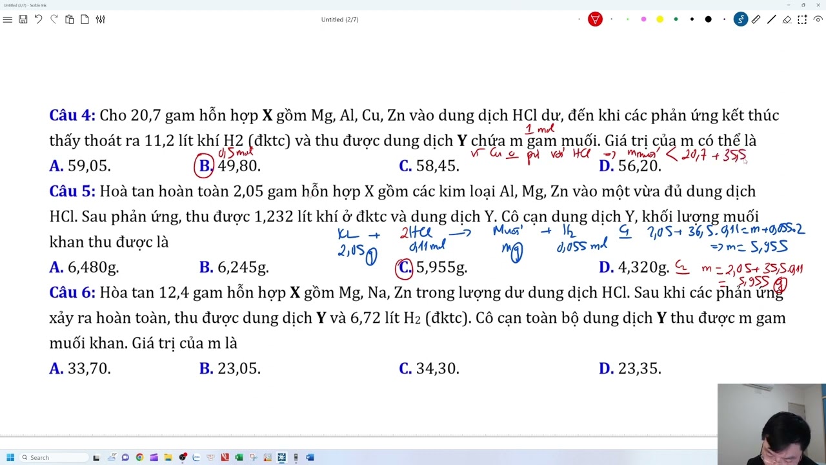Toggle the ruler tool
The image size is (826, 465).
pyautogui.click(x=756, y=19)
